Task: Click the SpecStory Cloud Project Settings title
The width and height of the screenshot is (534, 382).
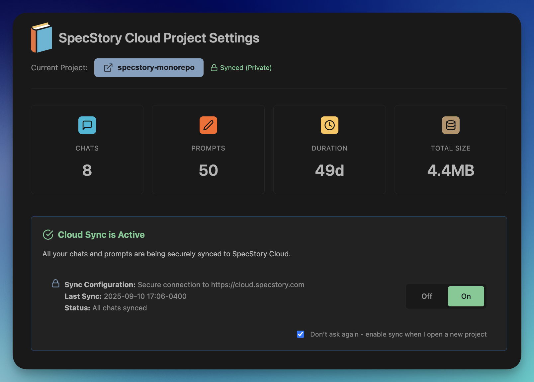Action: [x=159, y=38]
